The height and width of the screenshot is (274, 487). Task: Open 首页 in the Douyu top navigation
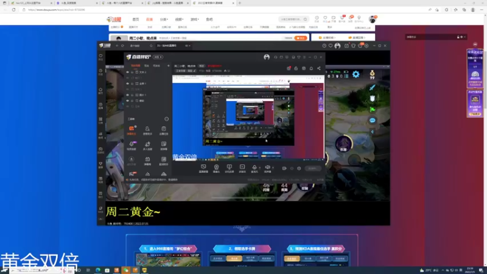click(x=136, y=19)
